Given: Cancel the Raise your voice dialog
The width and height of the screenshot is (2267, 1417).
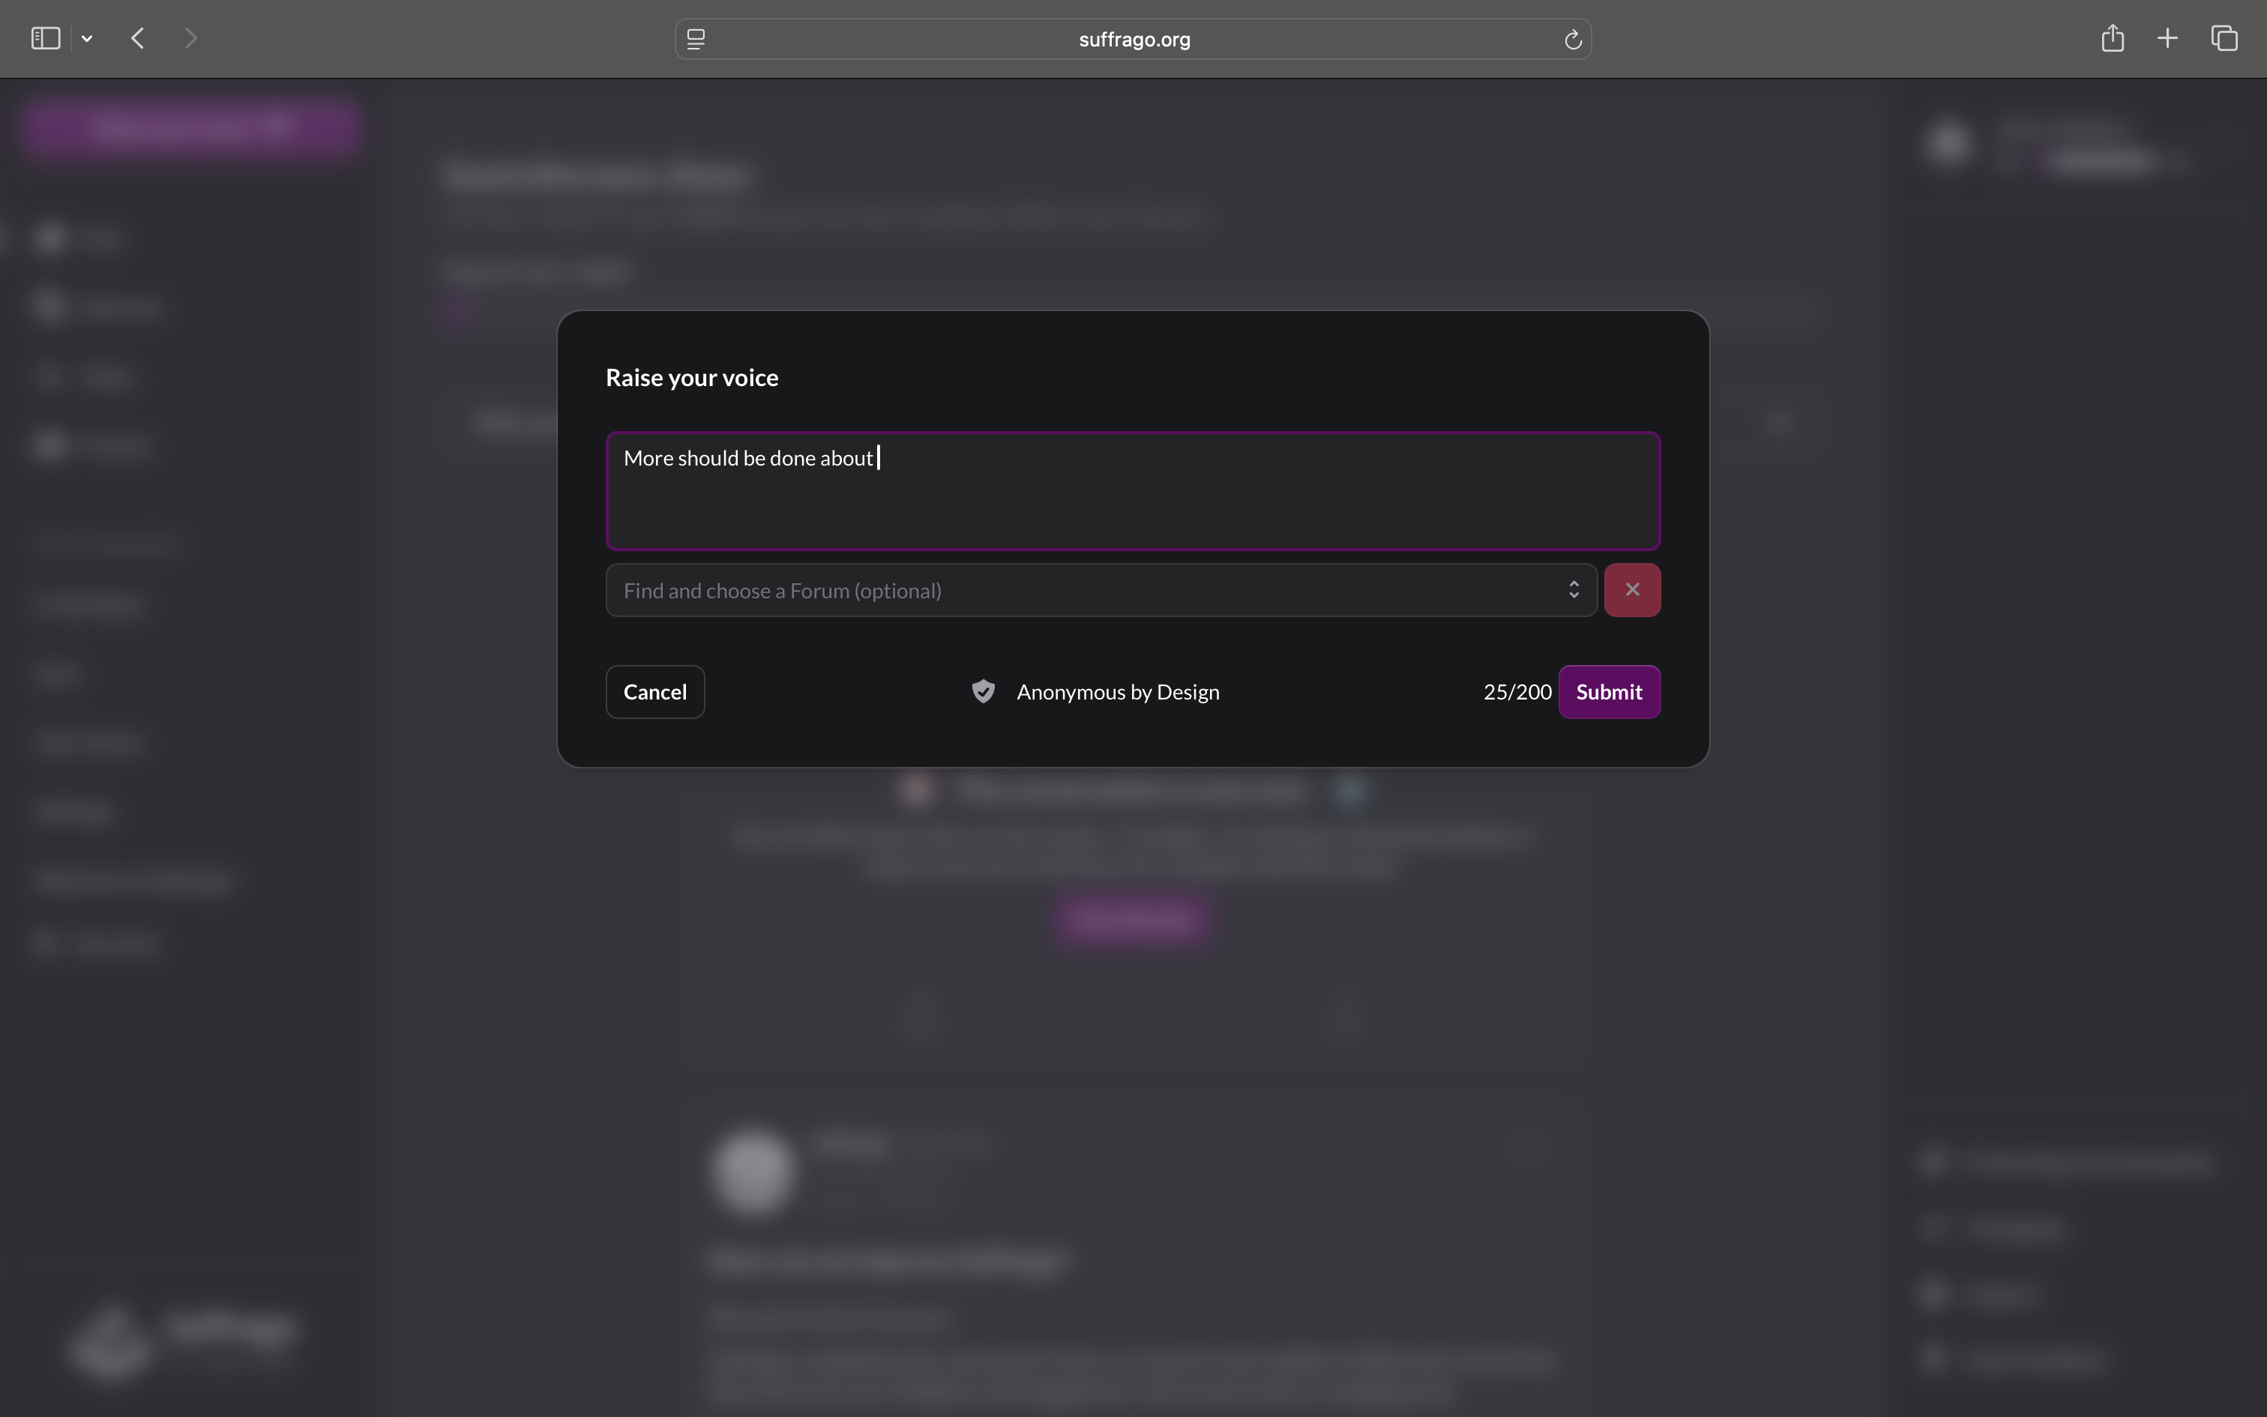Looking at the screenshot, I should (654, 691).
